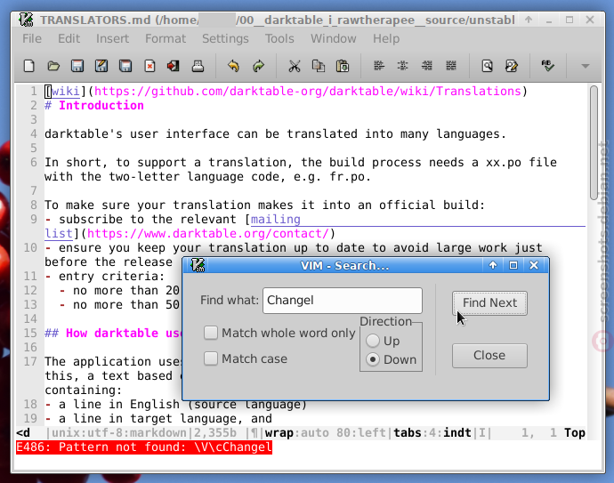Click the red exit door icon
Screen dimensions: 614x483
174,66
